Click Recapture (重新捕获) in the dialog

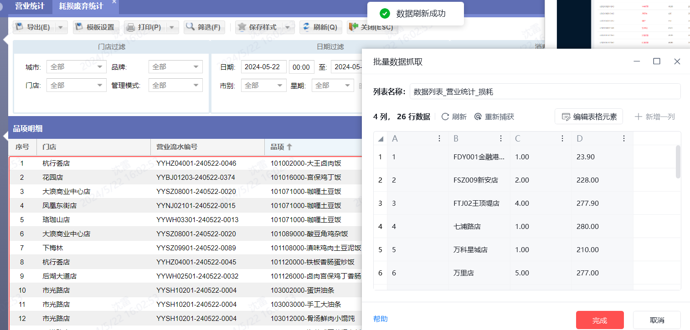pos(494,117)
